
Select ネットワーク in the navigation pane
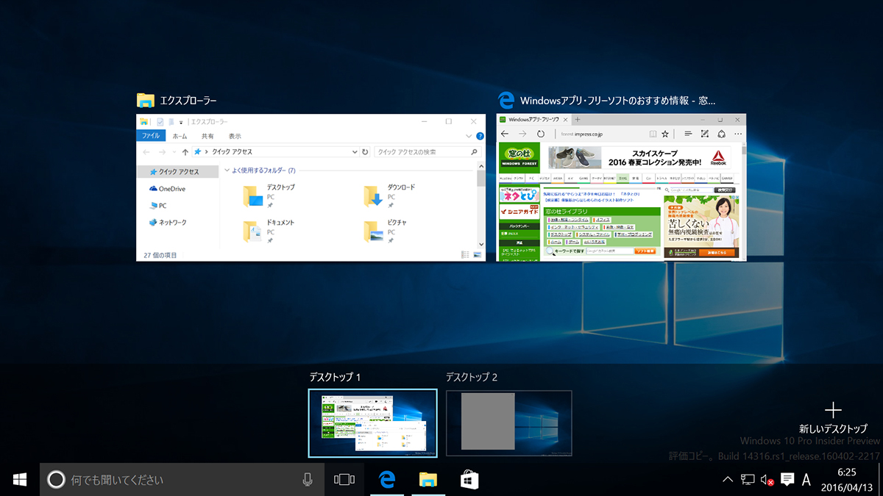[x=168, y=222]
